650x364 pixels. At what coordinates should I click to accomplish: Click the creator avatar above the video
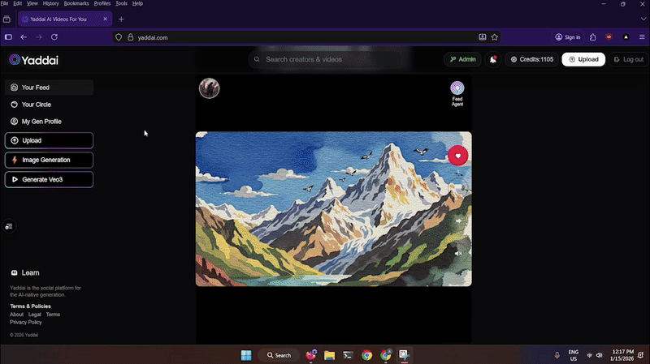209,88
